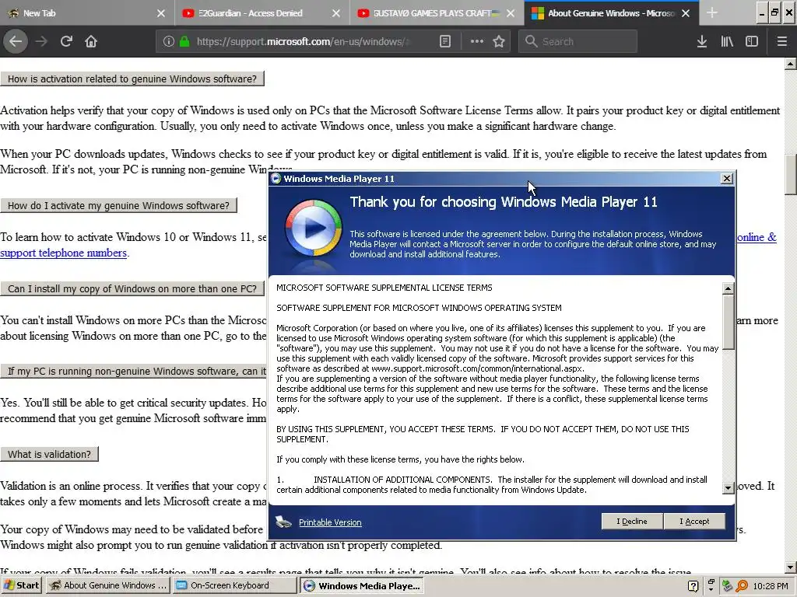Switch to GUSTAVØ GAMES PLAYS CRAFT tab
The image size is (797, 597).
(x=430, y=13)
